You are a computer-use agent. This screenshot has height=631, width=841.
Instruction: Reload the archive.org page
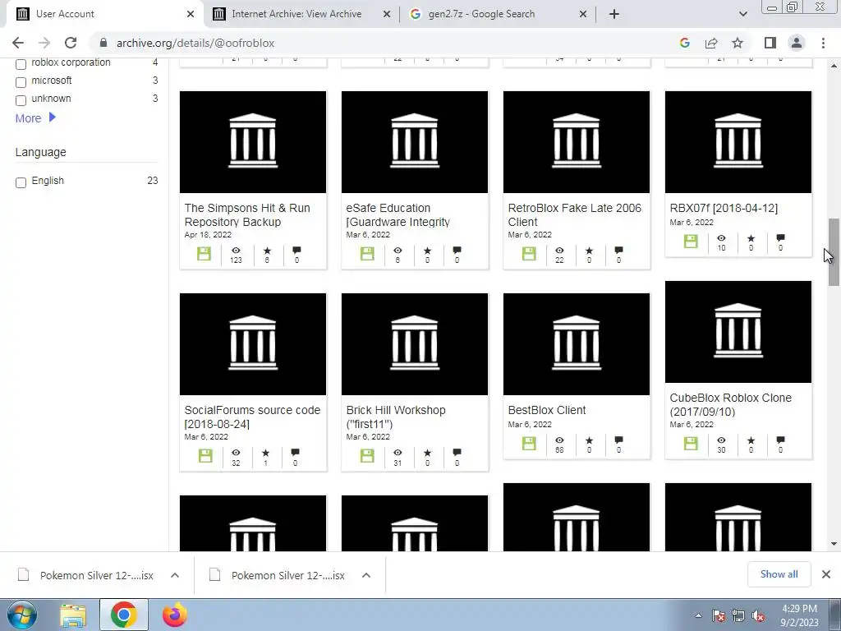[x=71, y=43]
